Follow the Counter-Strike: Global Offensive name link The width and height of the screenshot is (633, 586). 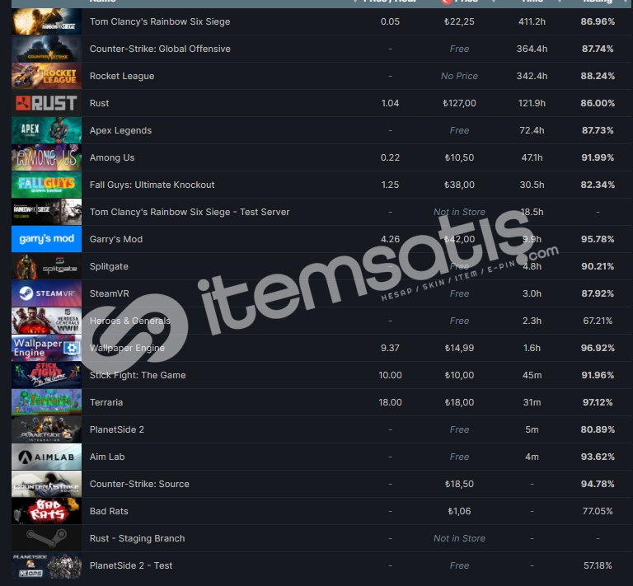click(x=160, y=49)
